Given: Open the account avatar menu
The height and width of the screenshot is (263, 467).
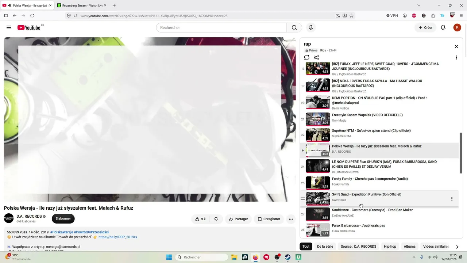Looking at the screenshot, I should tap(457, 27).
